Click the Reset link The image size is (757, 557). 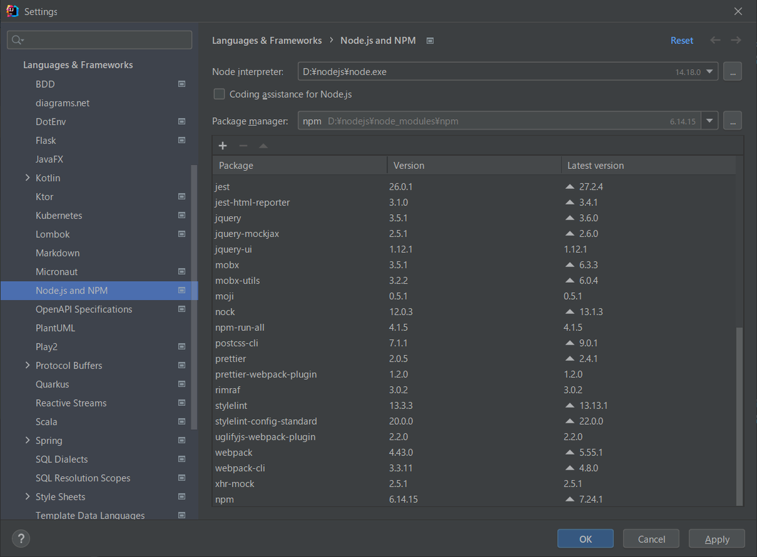(x=682, y=40)
